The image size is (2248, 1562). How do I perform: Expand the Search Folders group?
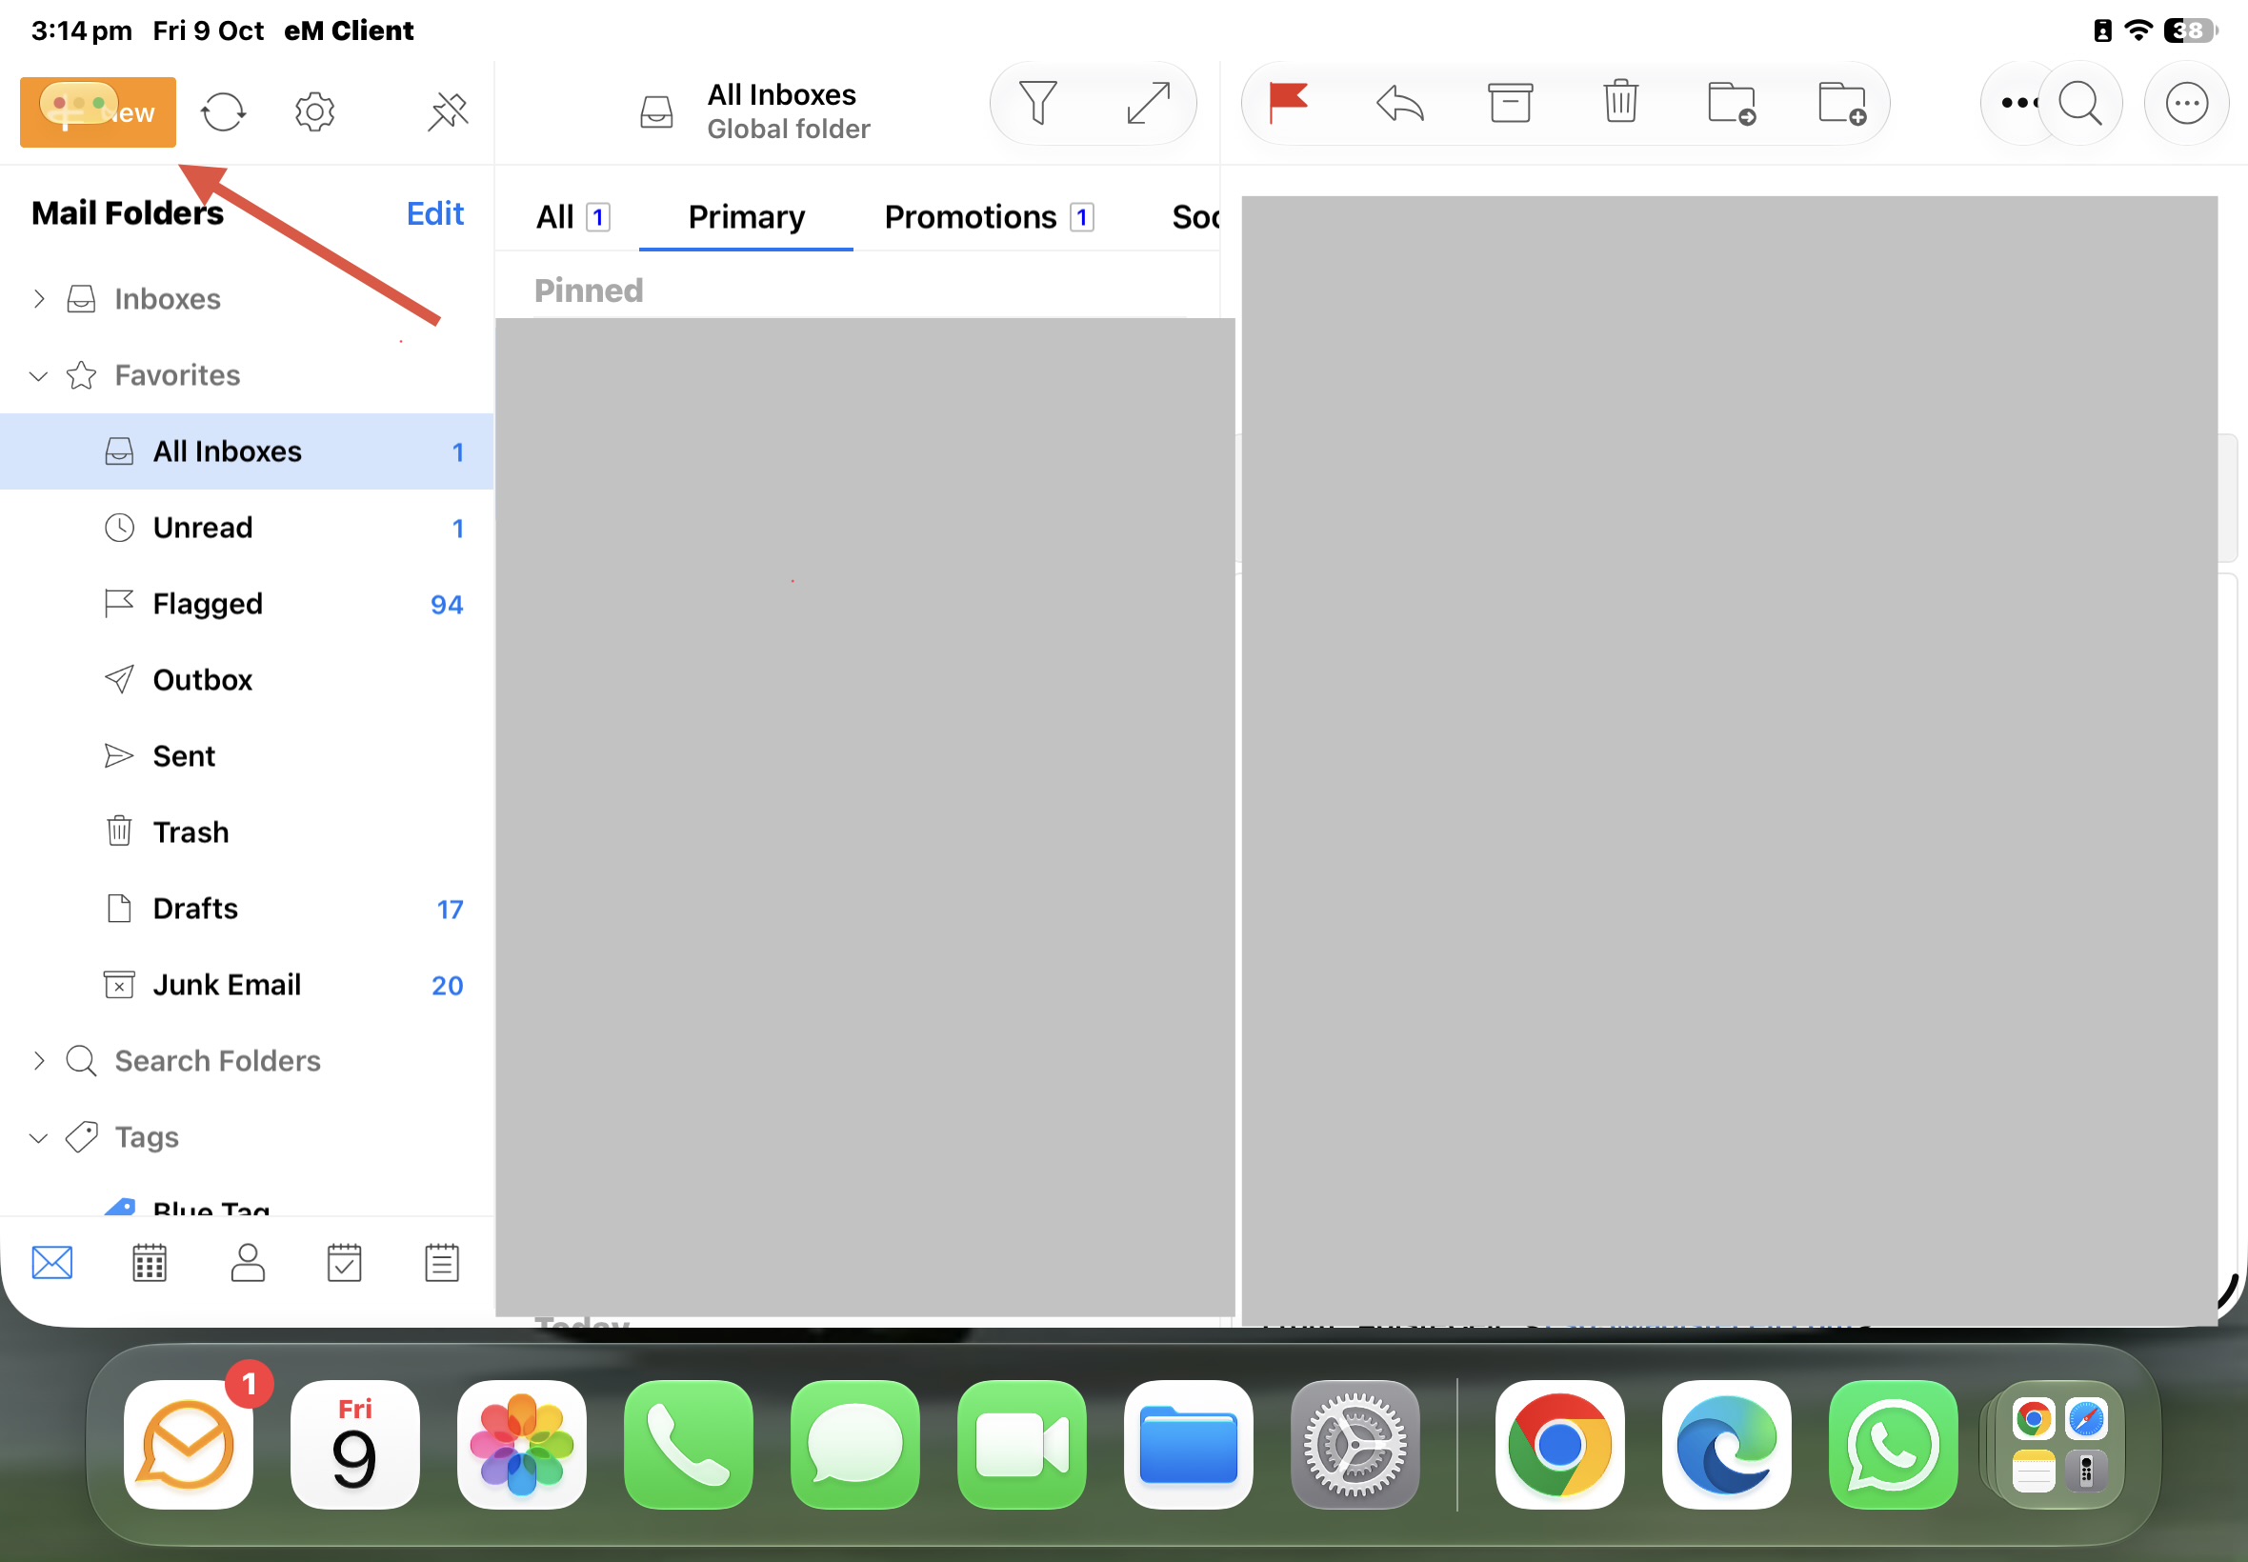pyautogui.click(x=39, y=1061)
